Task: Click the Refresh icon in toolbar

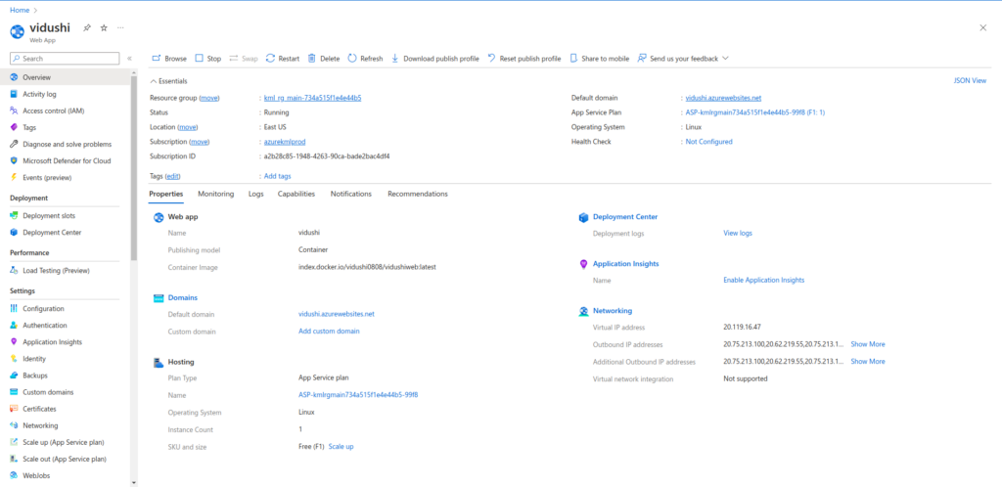Action: 352,59
